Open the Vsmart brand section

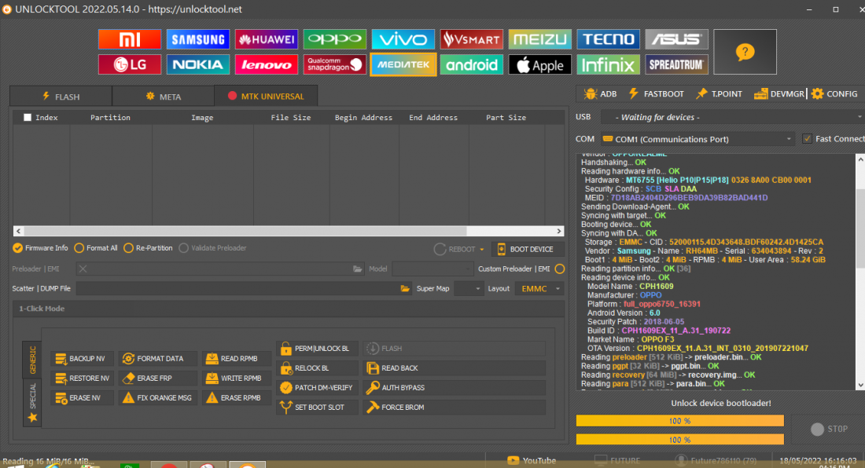tap(472, 39)
